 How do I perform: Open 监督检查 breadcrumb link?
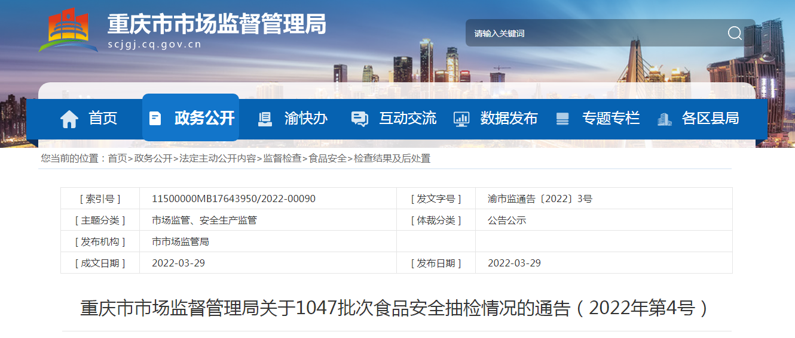click(282, 159)
